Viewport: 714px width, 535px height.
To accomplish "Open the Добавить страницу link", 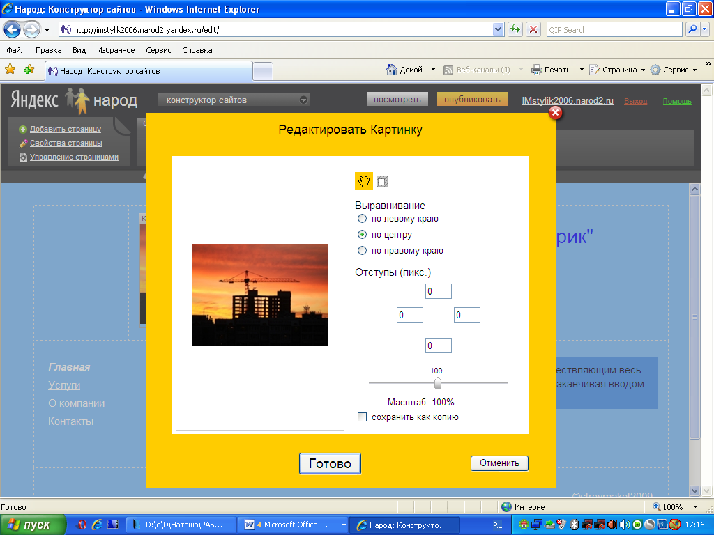I will (x=65, y=129).
